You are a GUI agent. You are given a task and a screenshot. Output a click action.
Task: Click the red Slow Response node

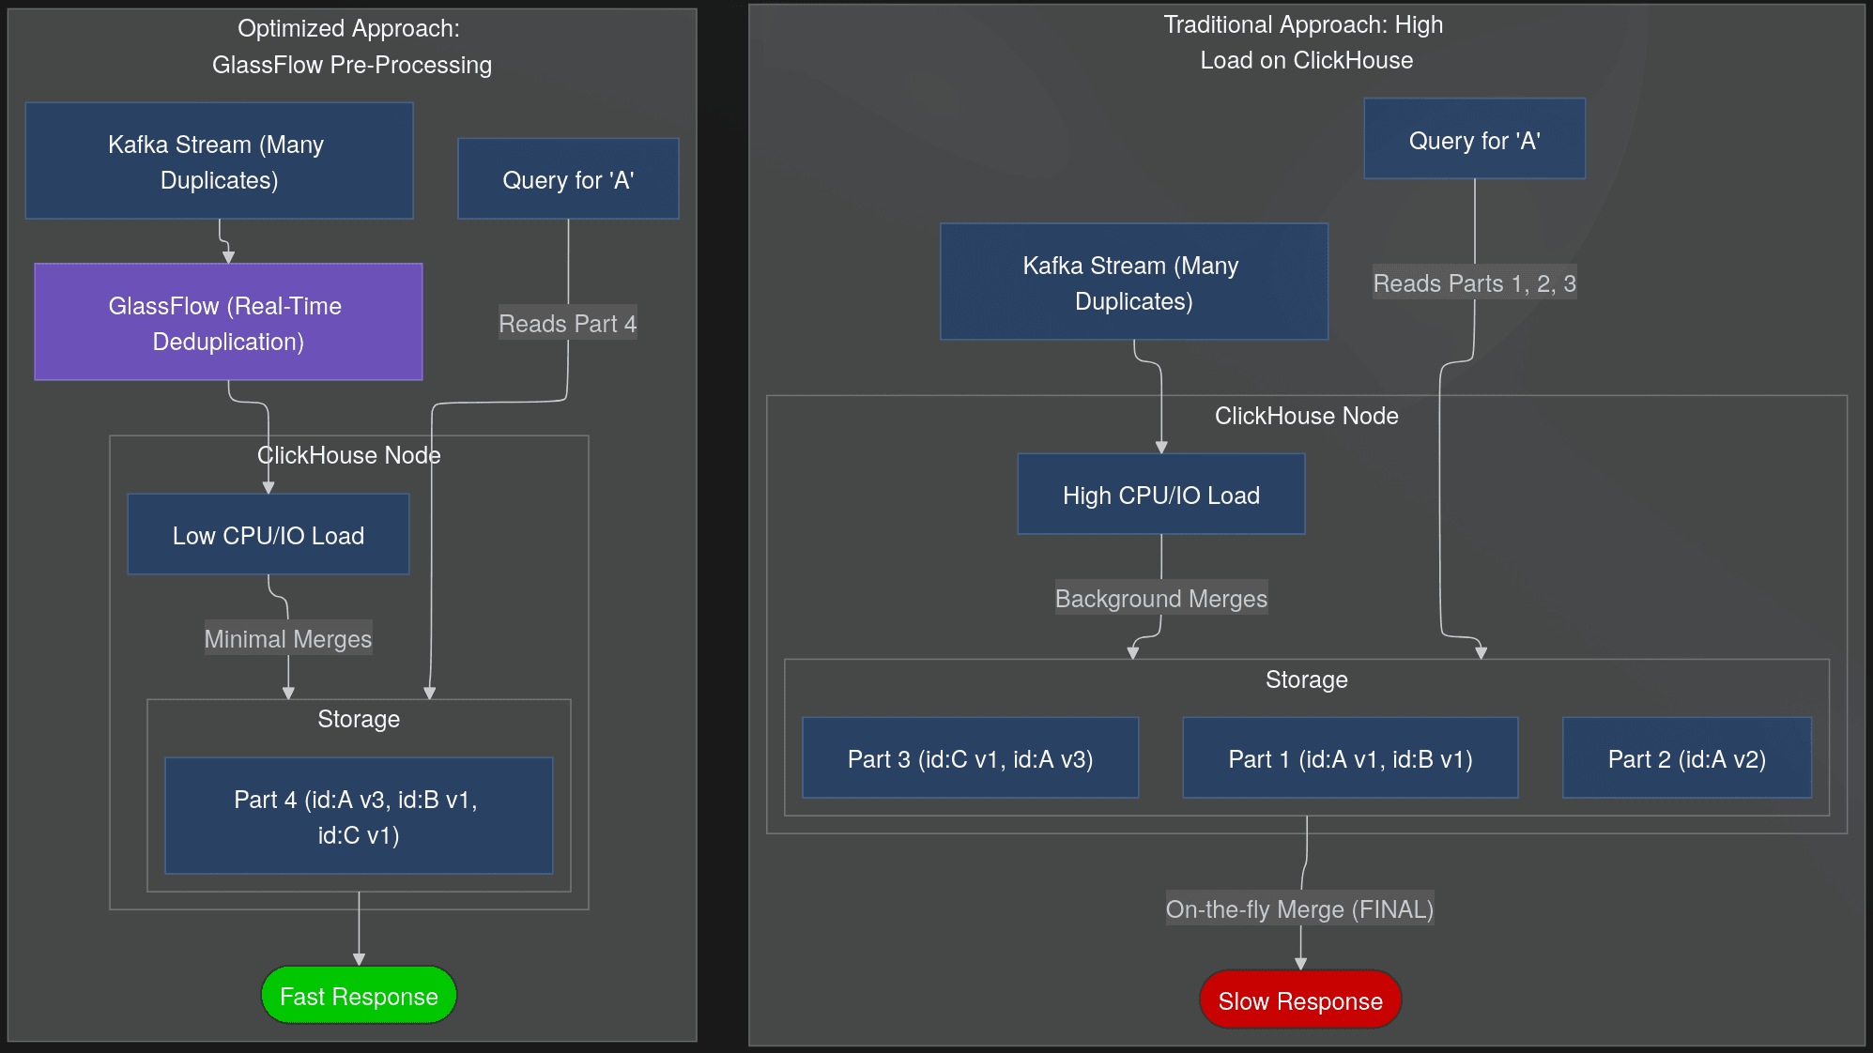click(1299, 1000)
